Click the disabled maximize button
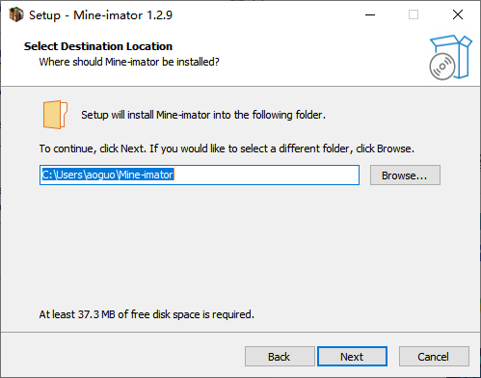 [x=414, y=14]
